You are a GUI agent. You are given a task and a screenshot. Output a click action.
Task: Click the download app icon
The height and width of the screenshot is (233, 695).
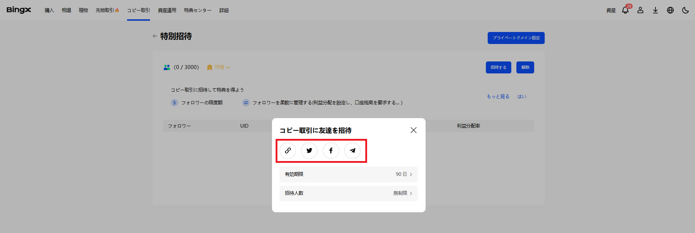[655, 10]
